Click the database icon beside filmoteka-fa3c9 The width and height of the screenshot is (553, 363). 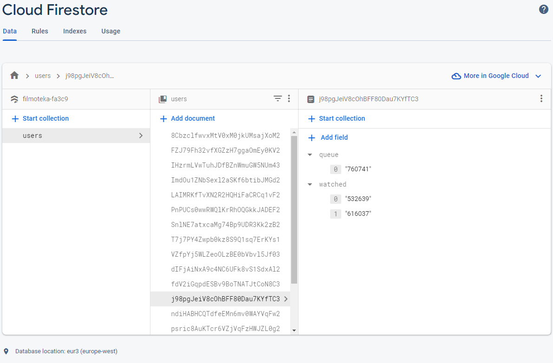pos(14,99)
